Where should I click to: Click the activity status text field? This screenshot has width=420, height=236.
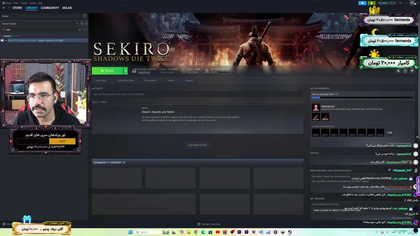[x=197, y=94]
